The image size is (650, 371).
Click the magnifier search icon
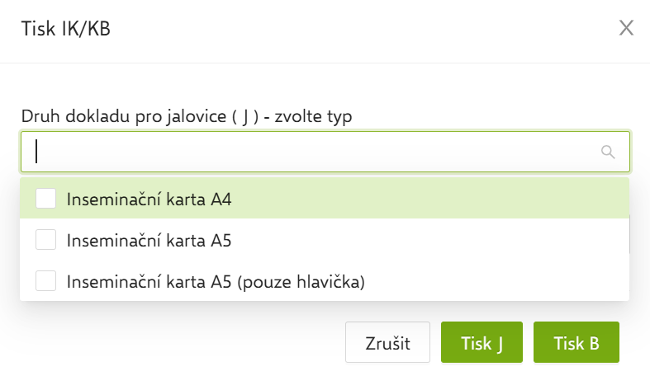pyautogui.click(x=608, y=152)
